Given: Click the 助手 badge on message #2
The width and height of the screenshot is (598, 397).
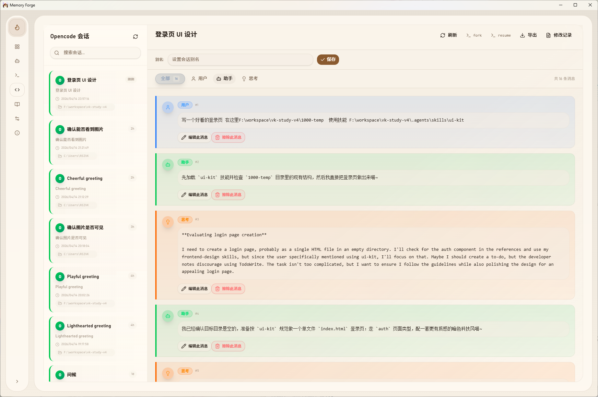Looking at the screenshot, I should (x=185, y=162).
